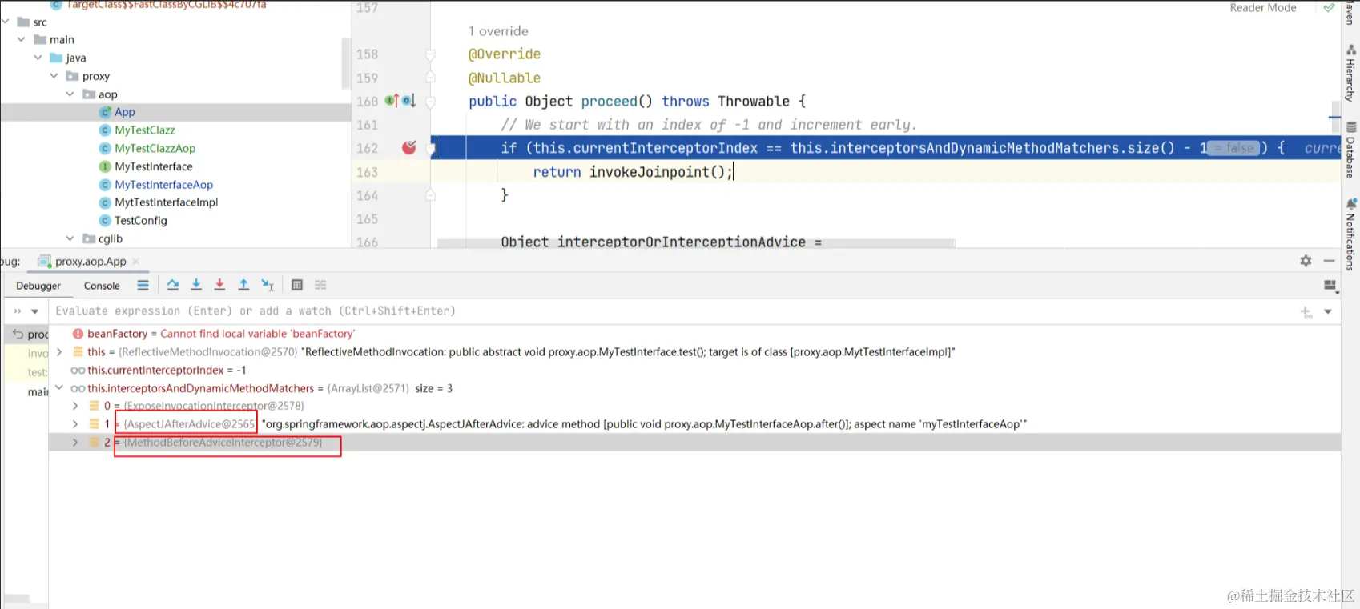This screenshot has width=1360, height=609.
Task: Select the proxy.aop.App debug session tab
Action: coord(91,261)
